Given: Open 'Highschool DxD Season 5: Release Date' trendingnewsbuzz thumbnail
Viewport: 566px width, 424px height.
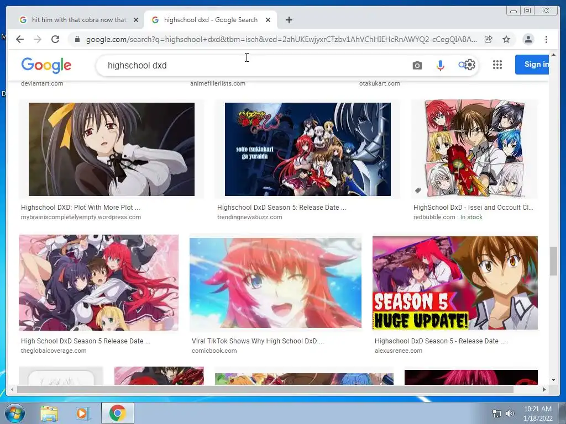Looking at the screenshot, I should (307, 149).
